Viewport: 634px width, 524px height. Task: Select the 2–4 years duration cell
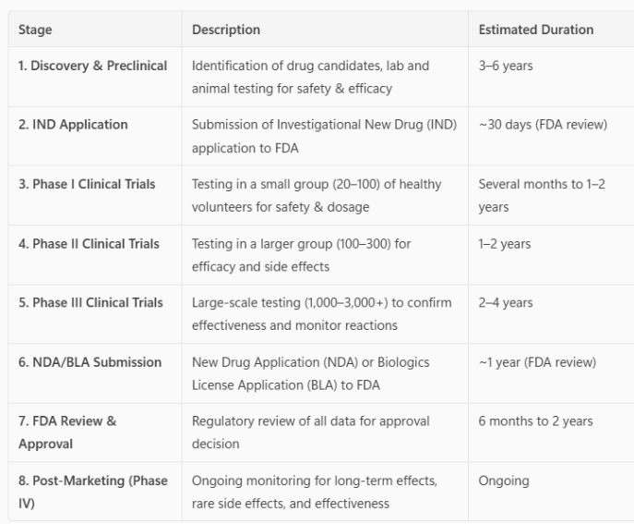[506, 302]
